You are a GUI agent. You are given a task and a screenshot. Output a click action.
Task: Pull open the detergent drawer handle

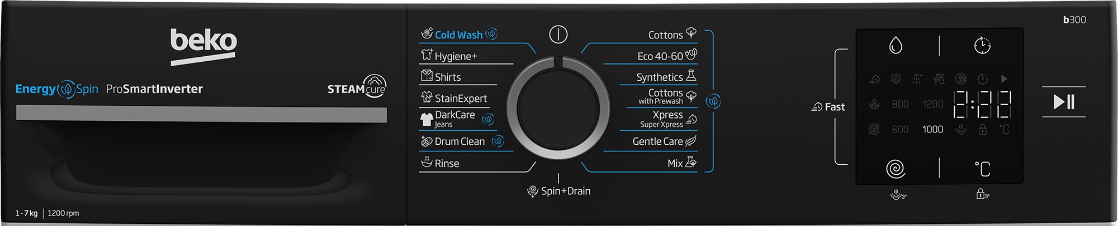201,114
